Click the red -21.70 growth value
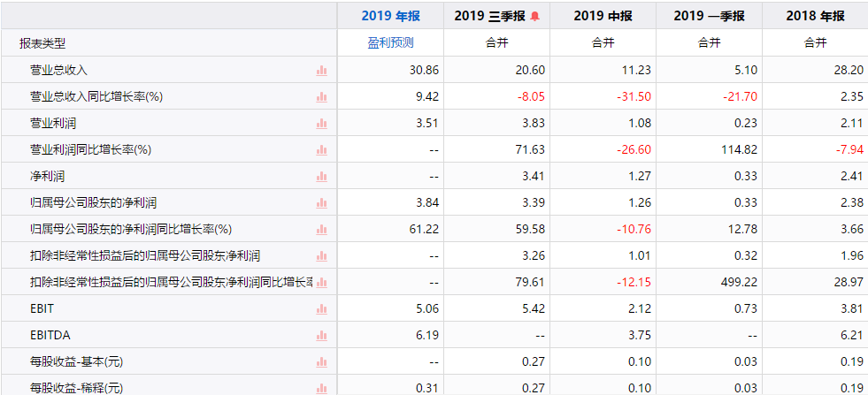The image size is (868, 395). (x=740, y=97)
